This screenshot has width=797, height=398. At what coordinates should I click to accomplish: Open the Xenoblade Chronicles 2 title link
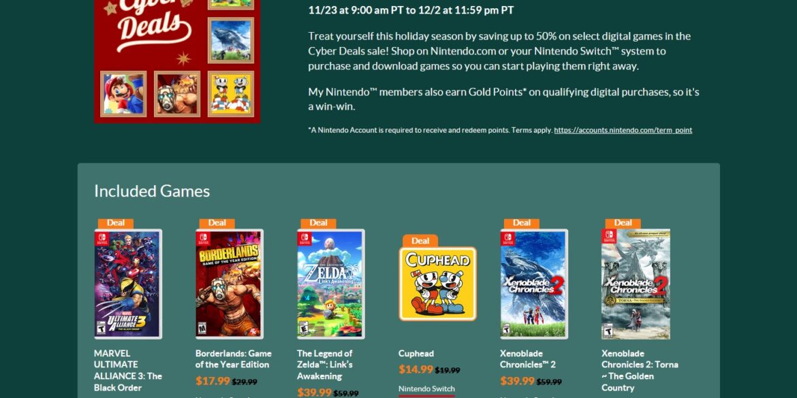(528, 359)
